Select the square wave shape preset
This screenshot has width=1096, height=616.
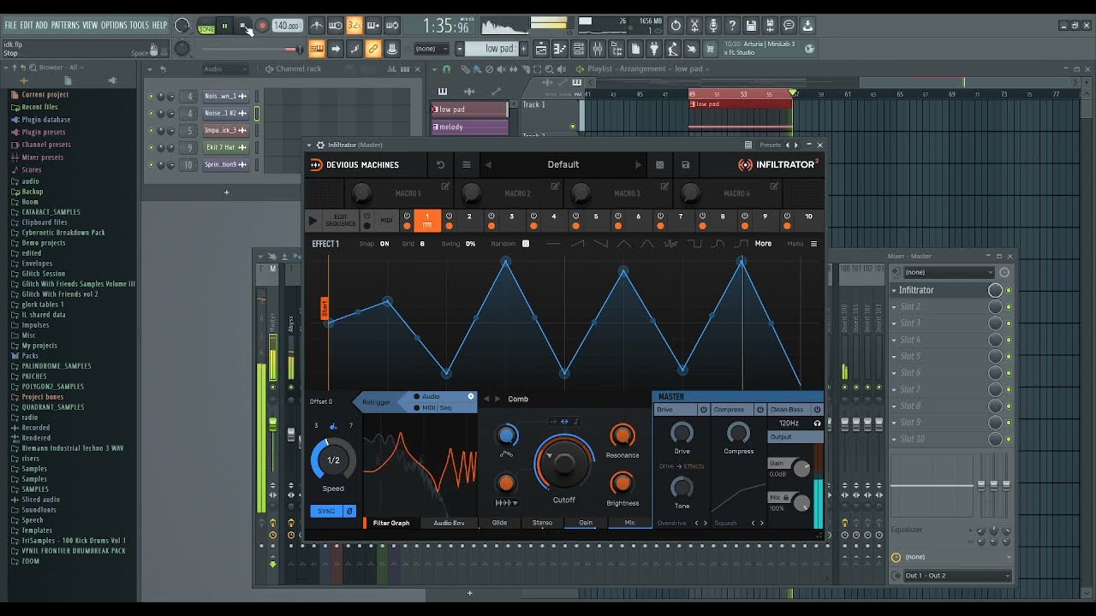coord(694,244)
